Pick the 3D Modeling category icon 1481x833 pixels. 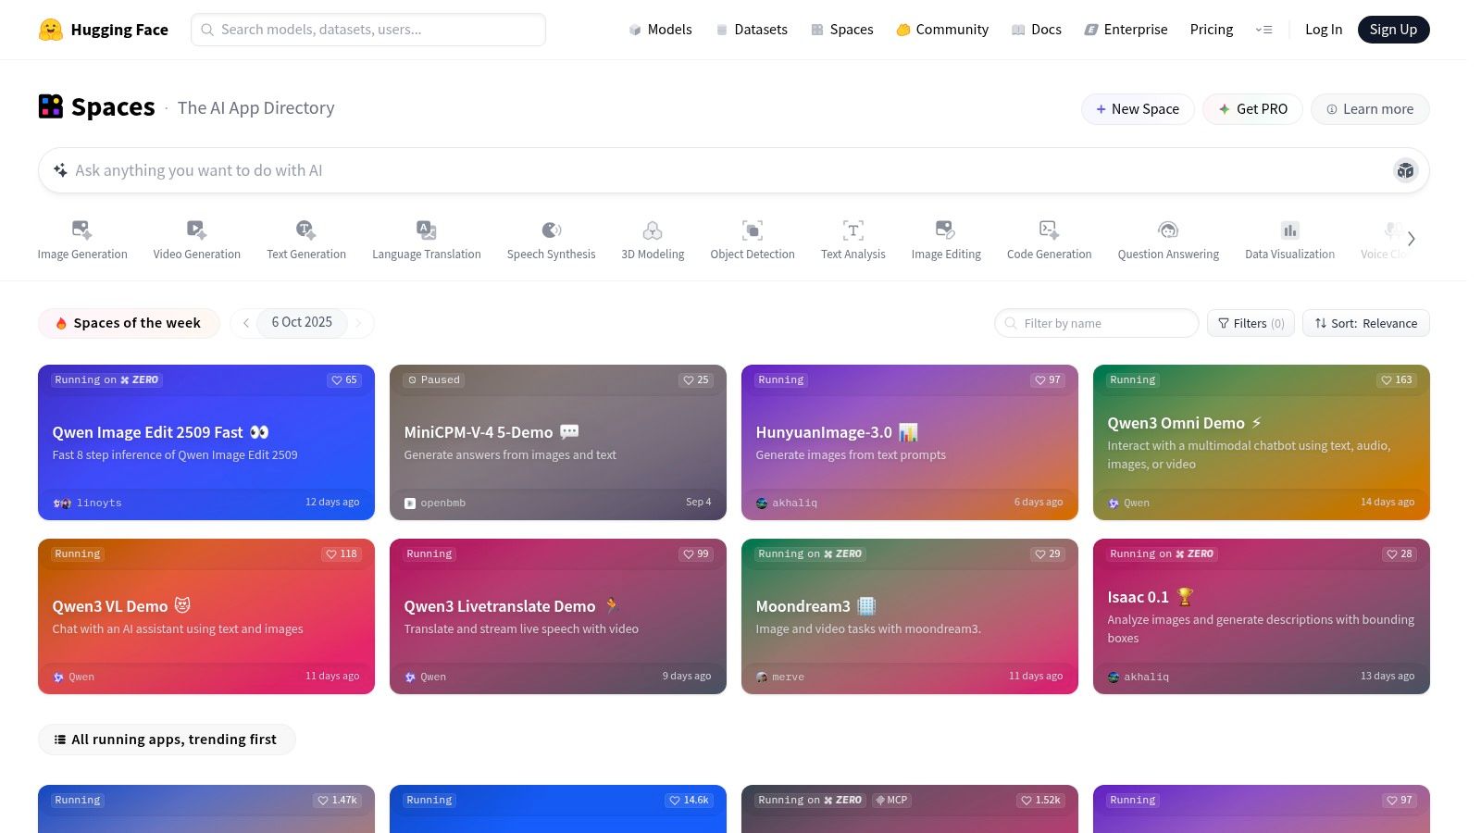653,230
